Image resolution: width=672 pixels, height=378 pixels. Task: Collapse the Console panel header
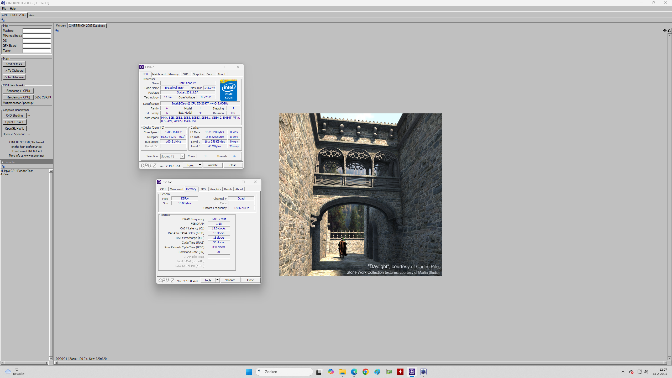pos(2,162)
